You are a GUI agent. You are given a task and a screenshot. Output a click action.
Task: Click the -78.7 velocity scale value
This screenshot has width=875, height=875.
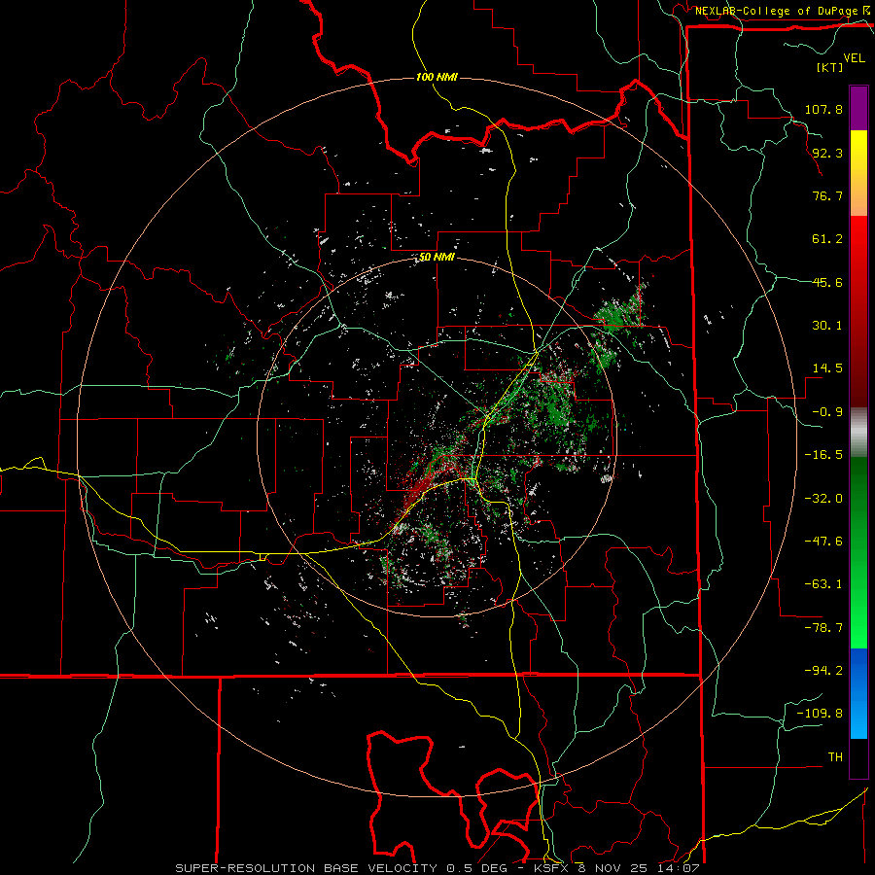(x=823, y=628)
